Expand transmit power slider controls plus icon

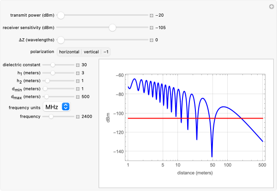coord(152,15)
